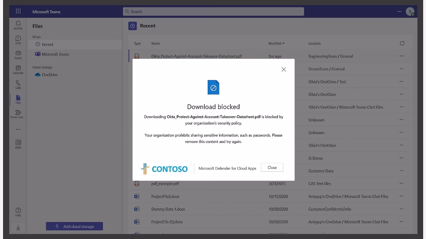The height and width of the screenshot is (239, 426).
Task: Click in the Search box
Action: 213,12
